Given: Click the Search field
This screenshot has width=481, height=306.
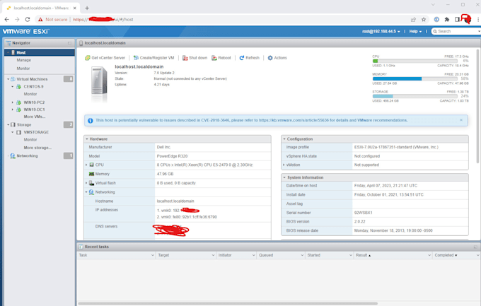Looking at the screenshot, I should pyautogui.click(x=456, y=31).
